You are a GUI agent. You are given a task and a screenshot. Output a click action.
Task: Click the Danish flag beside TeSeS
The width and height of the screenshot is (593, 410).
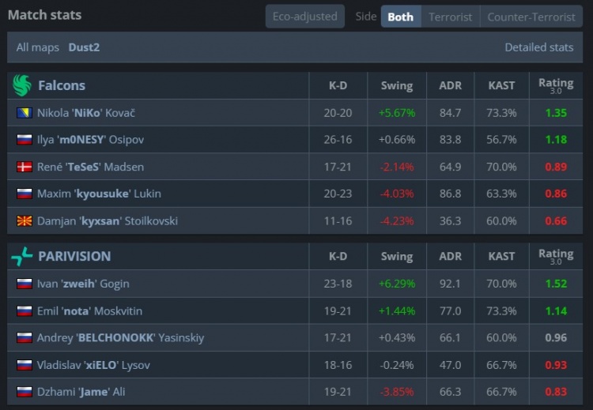[24, 167]
